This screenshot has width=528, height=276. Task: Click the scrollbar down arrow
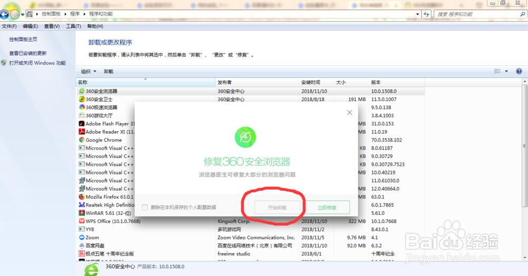(x=524, y=258)
